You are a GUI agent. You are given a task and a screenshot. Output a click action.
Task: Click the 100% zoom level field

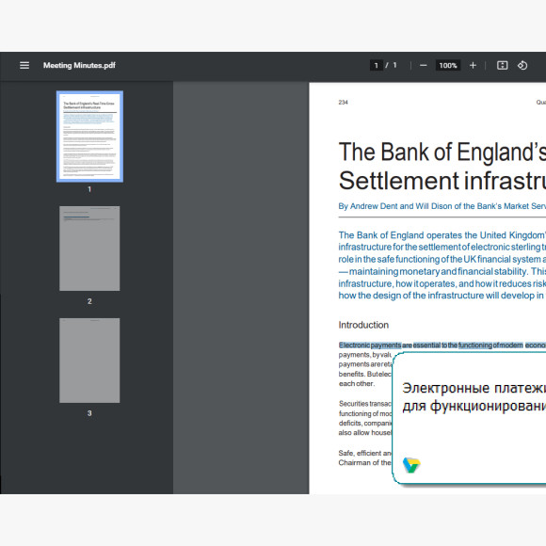[448, 66]
